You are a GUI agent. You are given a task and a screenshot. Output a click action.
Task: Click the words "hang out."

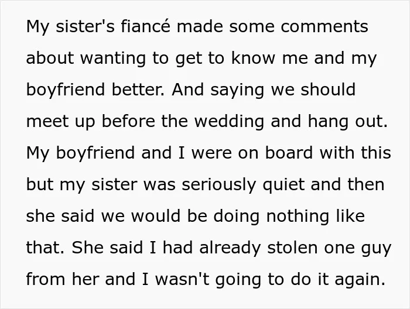coord(347,122)
